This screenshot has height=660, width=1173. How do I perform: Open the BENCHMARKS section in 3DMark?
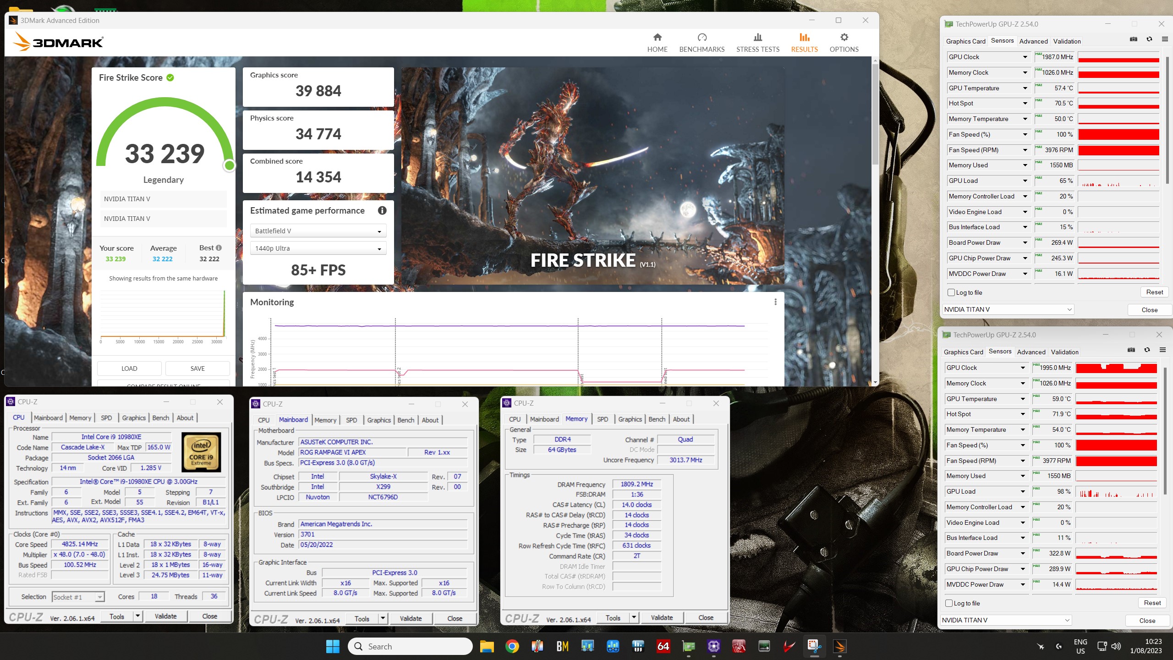coord(702,43)
